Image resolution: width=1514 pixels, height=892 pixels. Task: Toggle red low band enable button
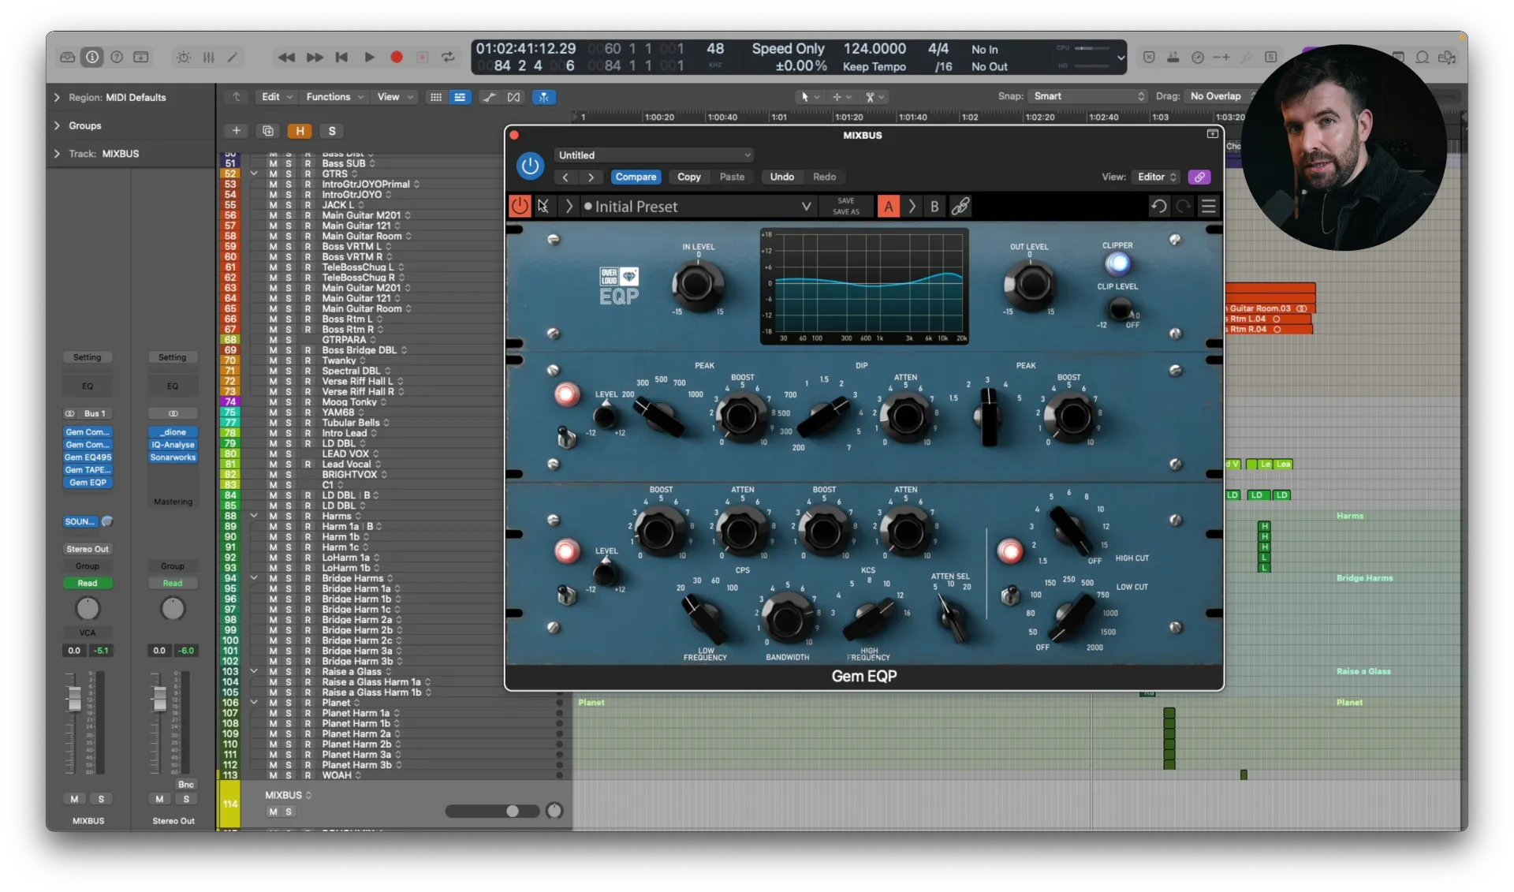tap(566, 550)
